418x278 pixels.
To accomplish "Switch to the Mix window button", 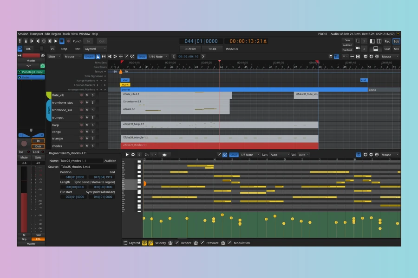I will (396, 49).
